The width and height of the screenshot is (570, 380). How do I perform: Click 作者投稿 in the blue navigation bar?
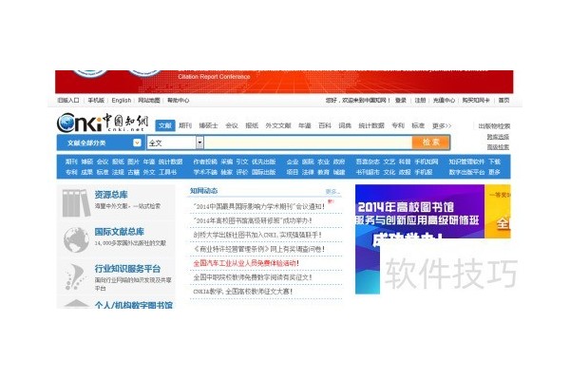[205, 161]
